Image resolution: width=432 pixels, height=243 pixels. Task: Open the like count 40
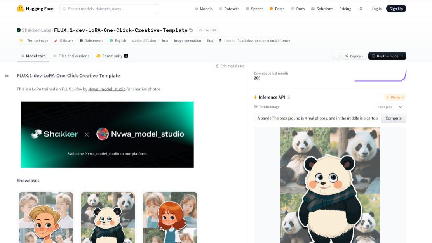[214, 30]
